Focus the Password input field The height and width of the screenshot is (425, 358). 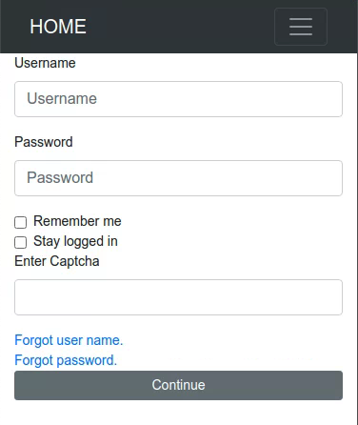click(x=178, y=178)
